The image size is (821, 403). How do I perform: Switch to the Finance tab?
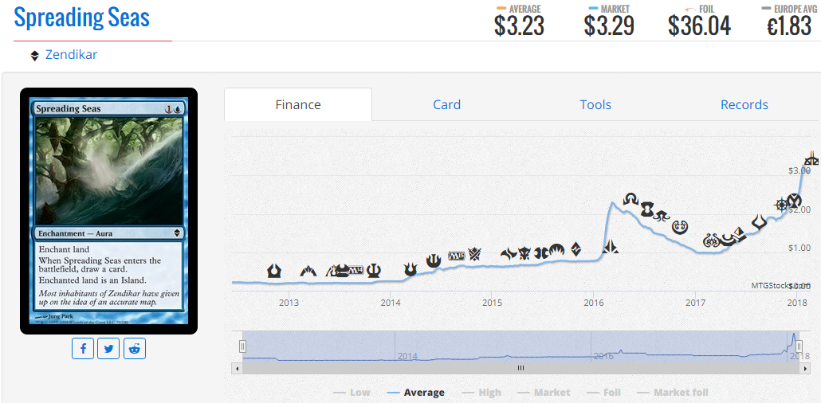(298, 104)
